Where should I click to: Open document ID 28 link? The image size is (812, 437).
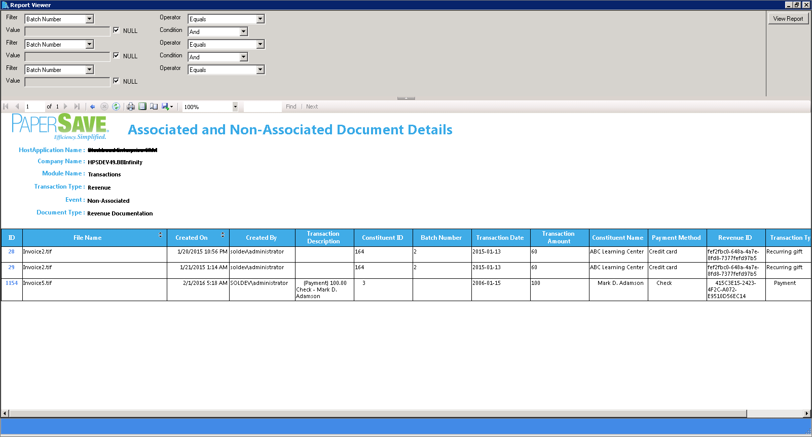coord(11,251)
